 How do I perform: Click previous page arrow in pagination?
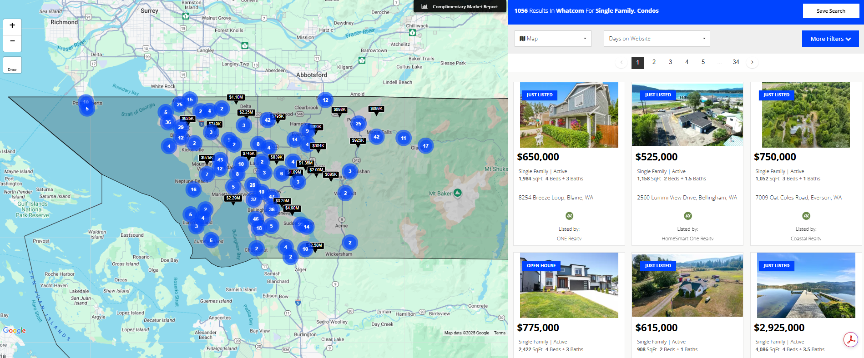click(x=621, y=62)
